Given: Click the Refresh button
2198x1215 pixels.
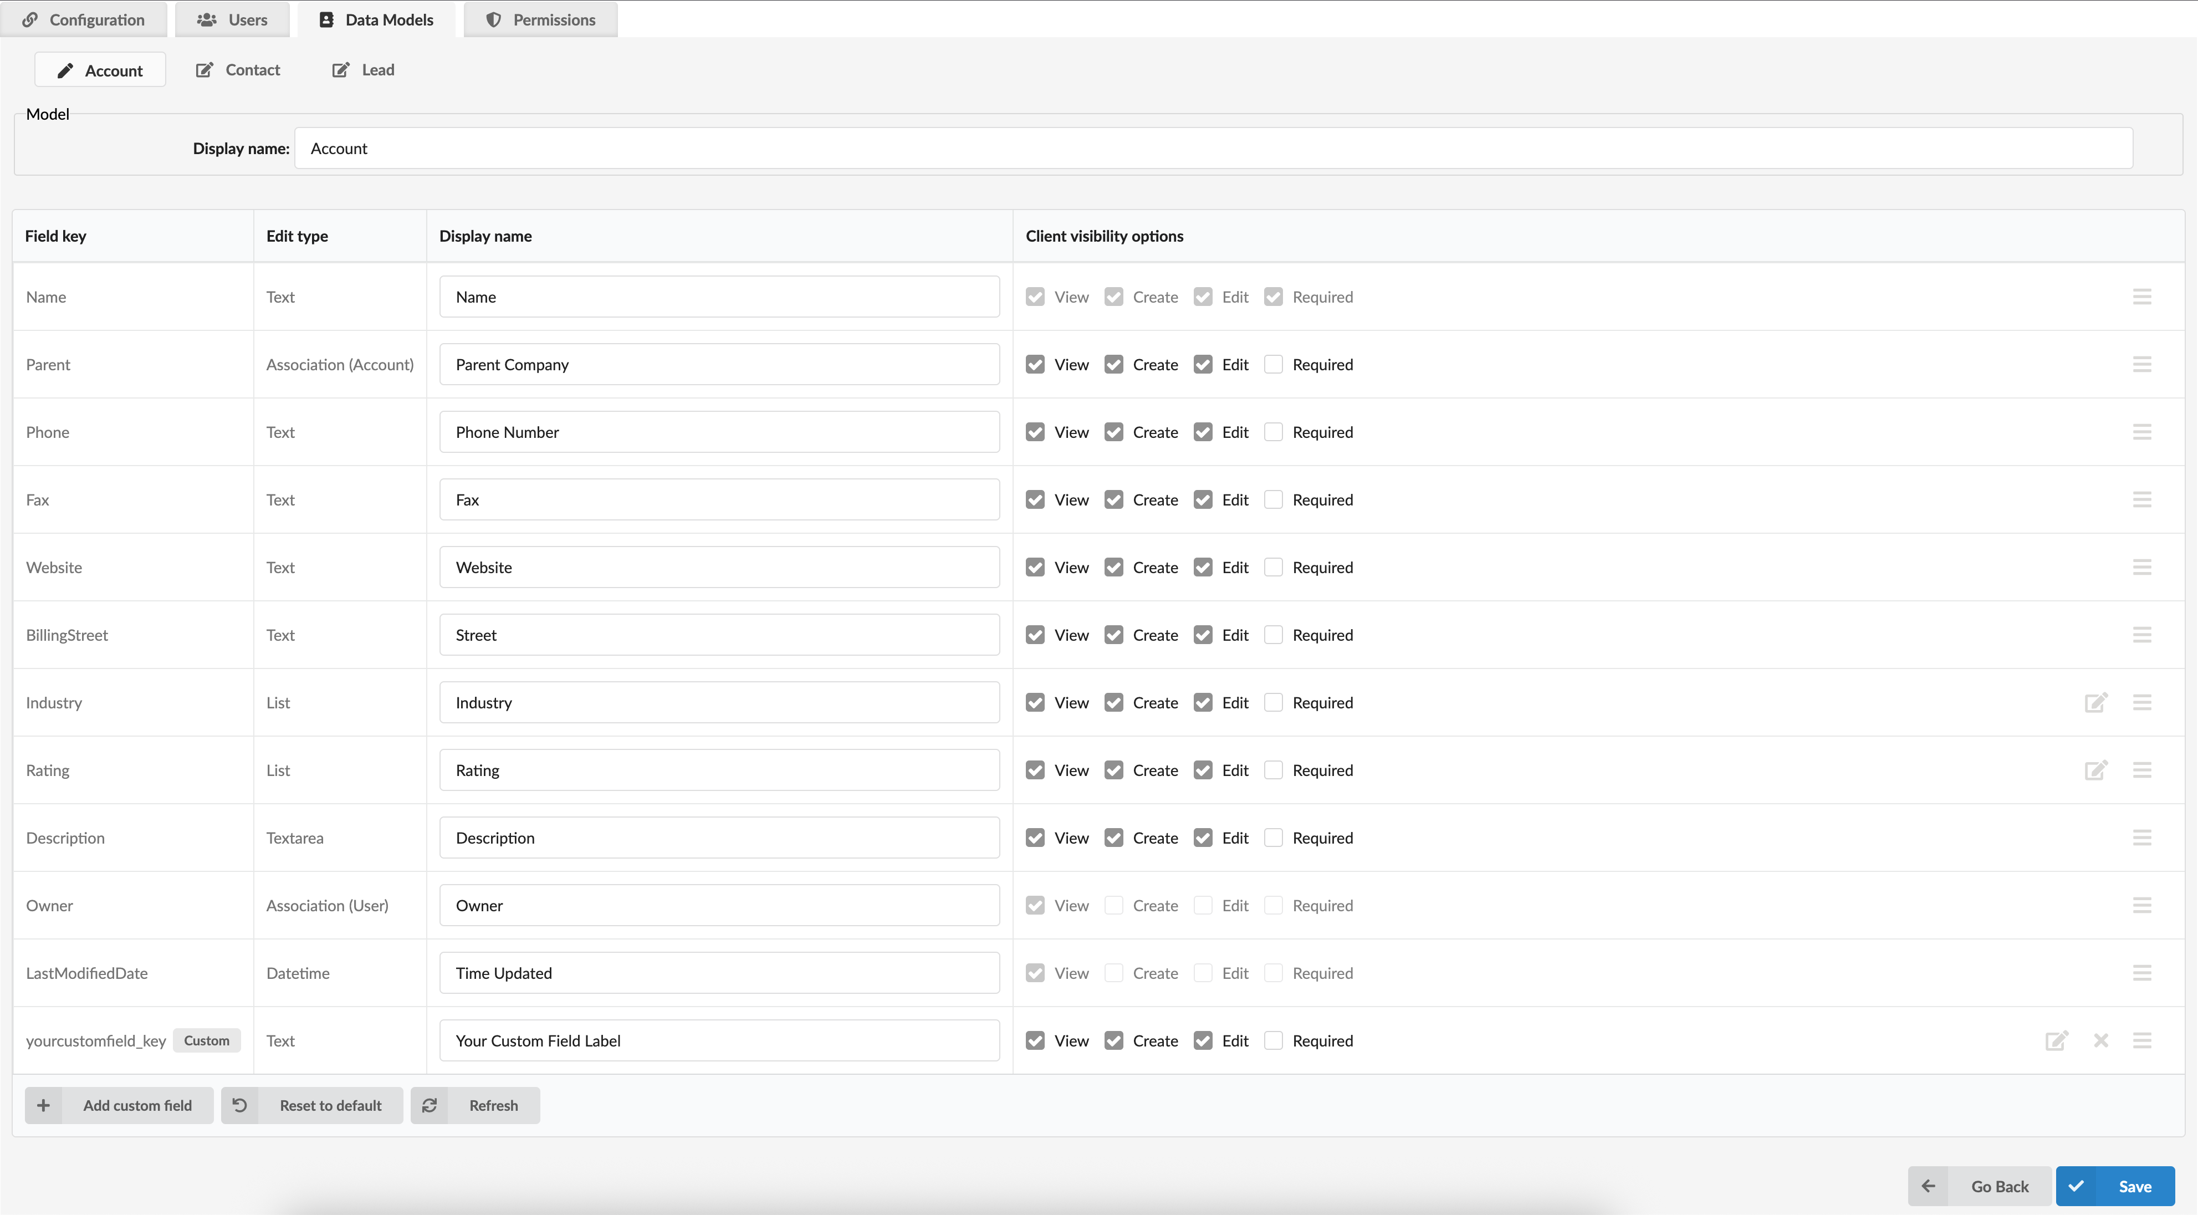Looking at the screenshot, I should point(476,1105).
